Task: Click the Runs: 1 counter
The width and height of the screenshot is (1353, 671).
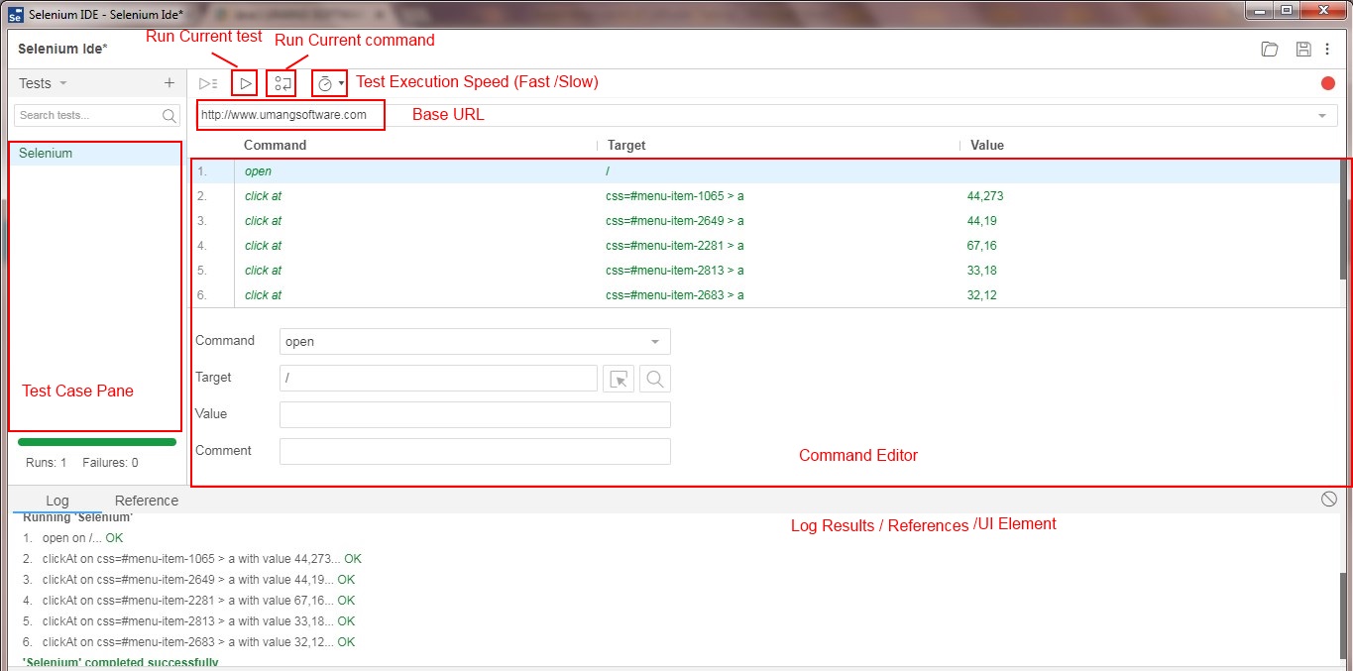Action: tap(47, 463)
